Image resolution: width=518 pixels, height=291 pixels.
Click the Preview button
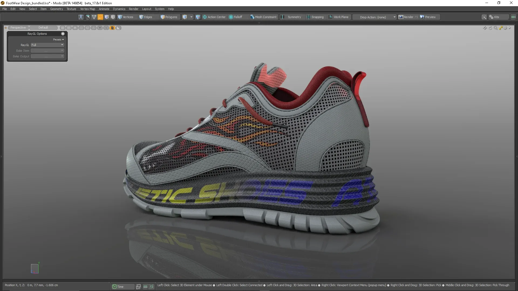click(430, 17)
